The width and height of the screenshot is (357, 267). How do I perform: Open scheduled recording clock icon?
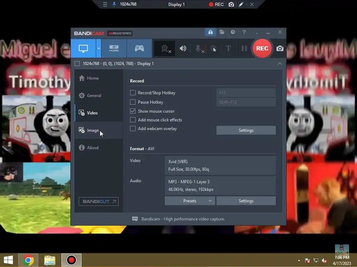tap(233, 32)
